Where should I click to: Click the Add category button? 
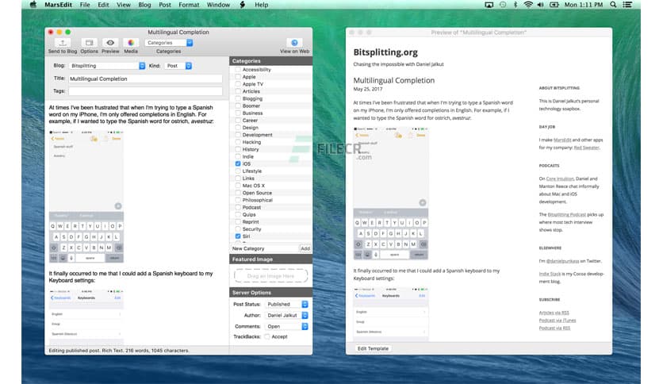305,248
